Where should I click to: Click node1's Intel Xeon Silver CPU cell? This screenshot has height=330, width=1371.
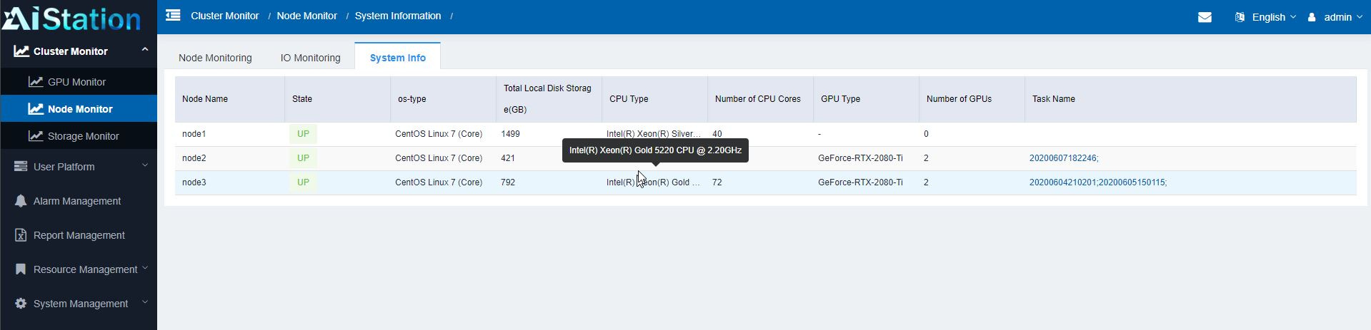[654, 134]
